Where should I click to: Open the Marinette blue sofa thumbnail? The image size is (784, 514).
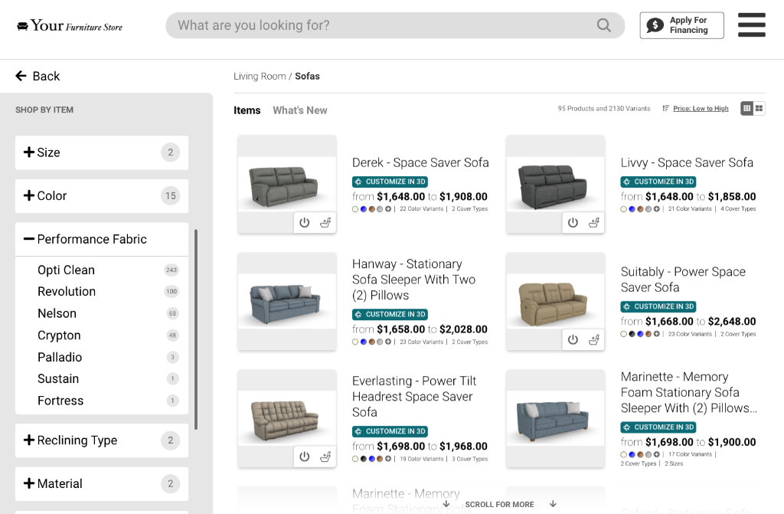pyautogui.click(x=556, y=418)
